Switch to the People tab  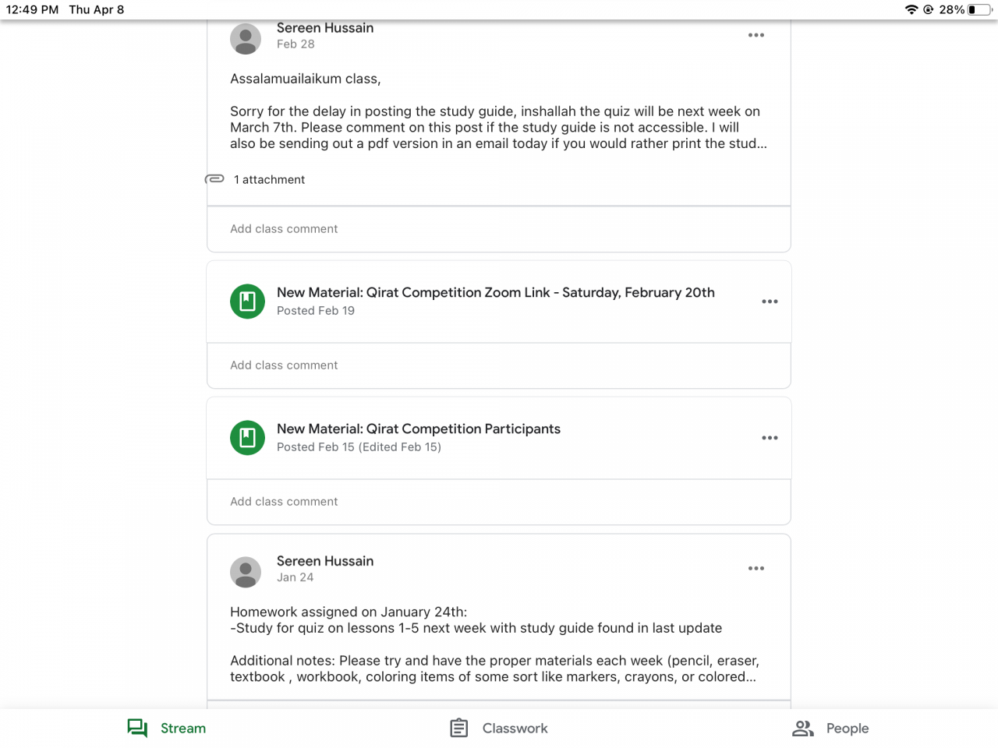point(830,728)
